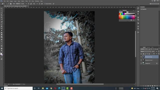
Task: Open the File menu
Action: (4, 1)
